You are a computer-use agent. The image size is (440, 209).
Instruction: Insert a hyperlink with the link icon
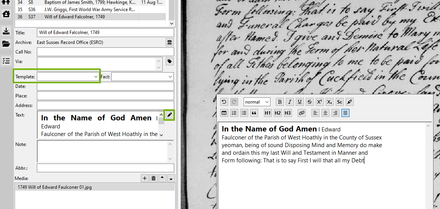(x=302, y=113)
